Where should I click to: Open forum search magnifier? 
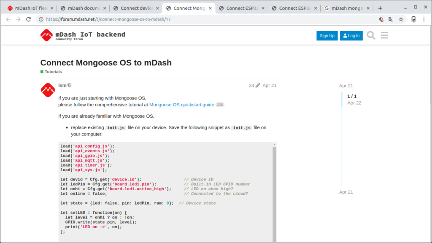point(371,35)
